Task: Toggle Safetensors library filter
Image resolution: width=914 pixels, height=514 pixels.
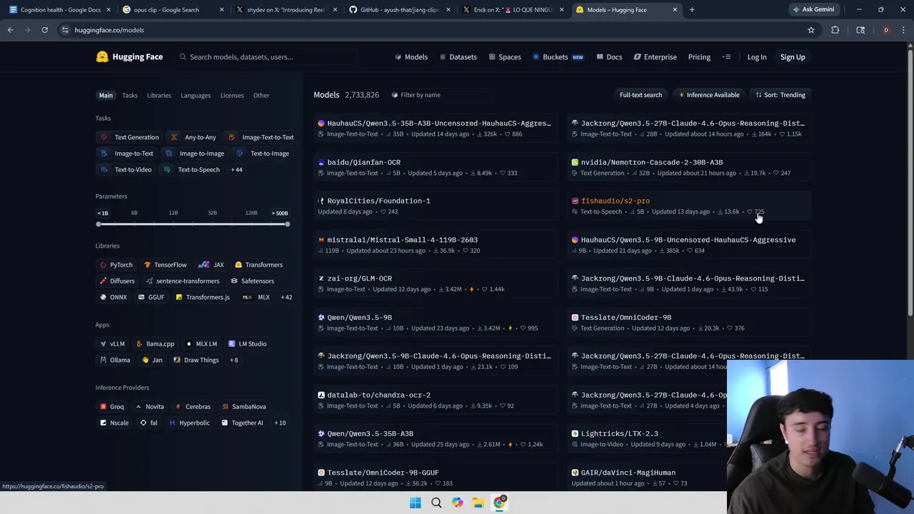Action: [251, 281]
